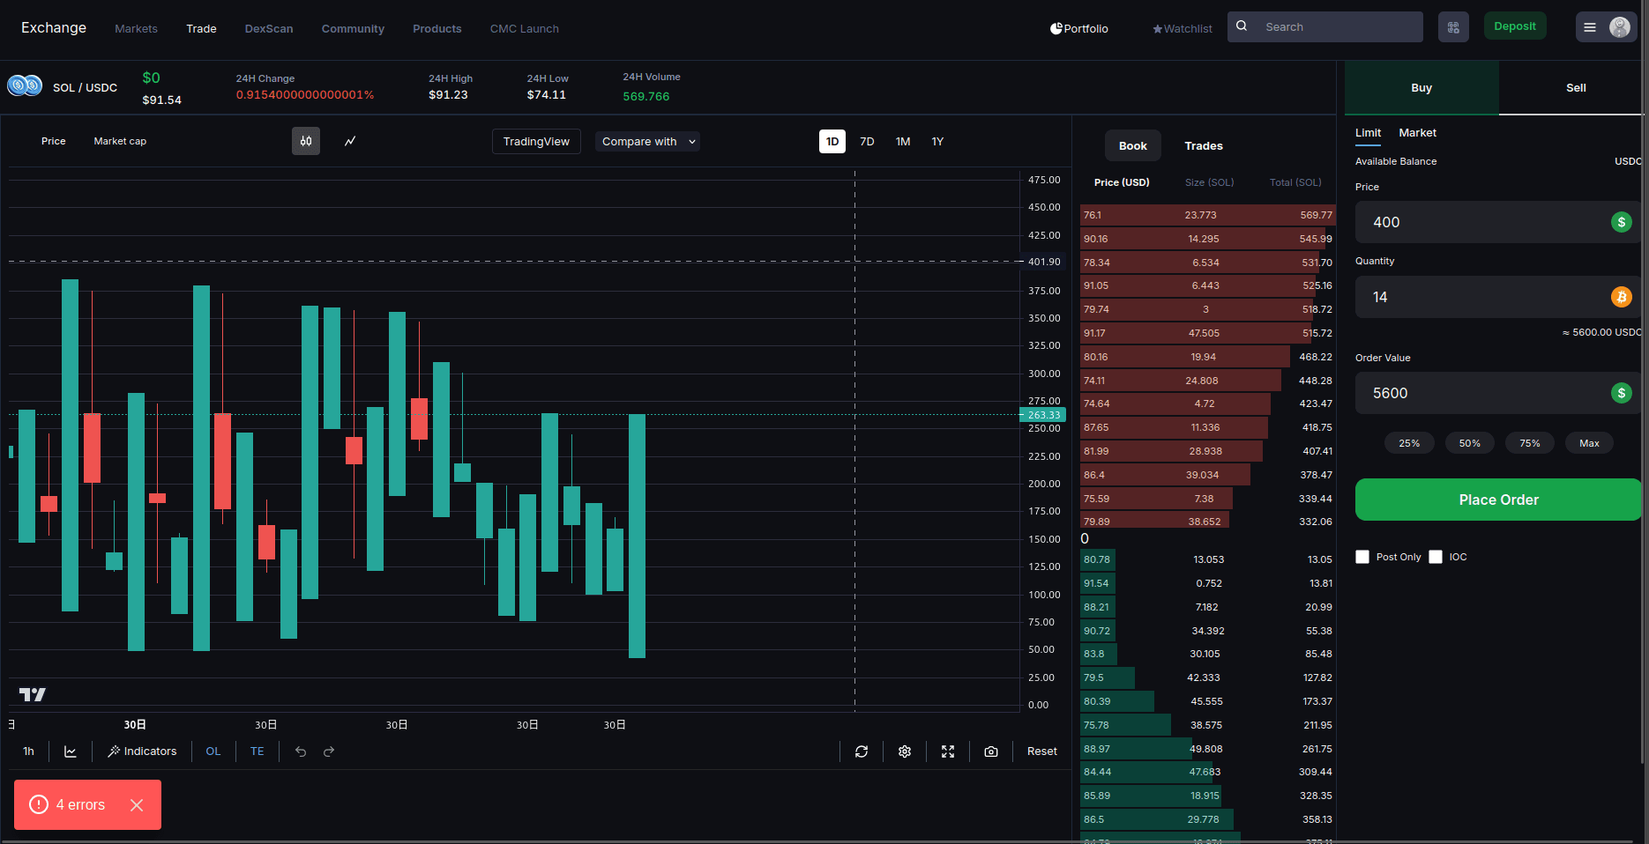
Task: Toggle the OL chart overlay
Action: [x=213, y=751]
